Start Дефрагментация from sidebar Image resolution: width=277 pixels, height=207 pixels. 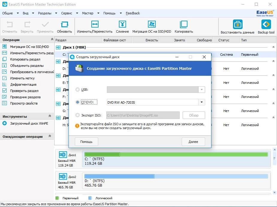coord(23,84)
